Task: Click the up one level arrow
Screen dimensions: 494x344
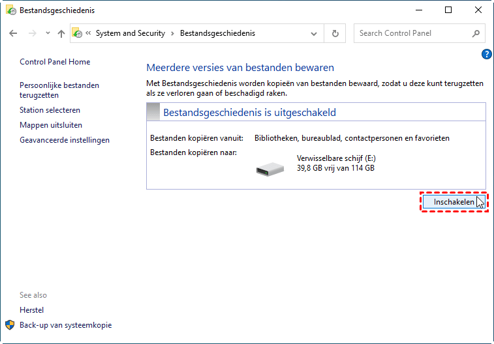Action: point(61,33)
